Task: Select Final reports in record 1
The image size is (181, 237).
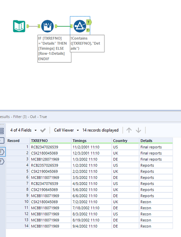Action: click(x=156, y=147)
